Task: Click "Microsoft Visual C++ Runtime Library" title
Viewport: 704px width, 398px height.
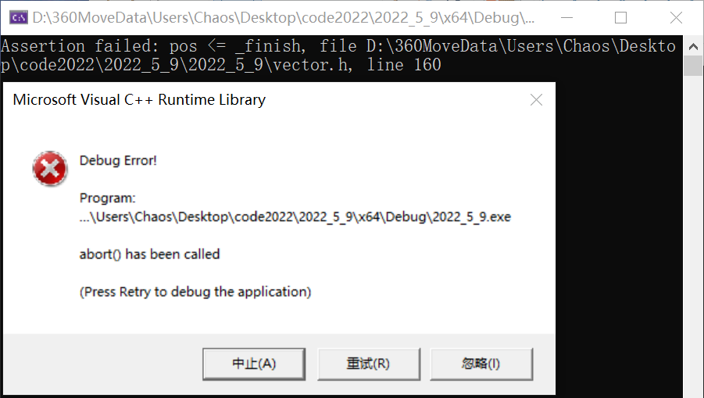Action: pyautogui.click(x=139, y=100)
